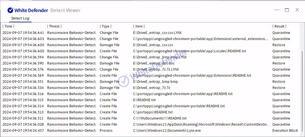Select the DriveE_entrap_7z.7z.LYNX row
The height and width of the screenshot is (137, 305).
(156, 69)
